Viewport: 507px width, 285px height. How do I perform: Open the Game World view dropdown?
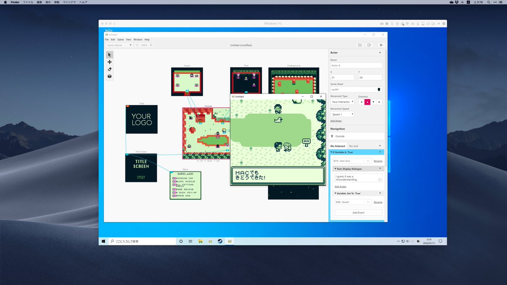click(119, 45)
